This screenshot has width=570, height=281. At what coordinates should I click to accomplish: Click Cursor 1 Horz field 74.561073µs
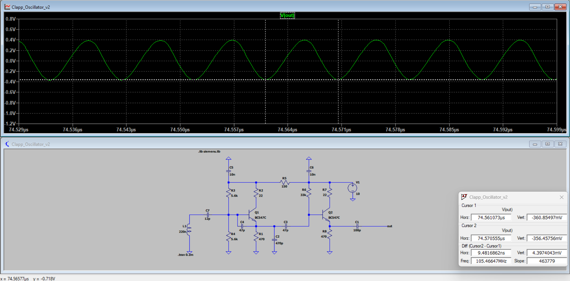click(491, 217)
